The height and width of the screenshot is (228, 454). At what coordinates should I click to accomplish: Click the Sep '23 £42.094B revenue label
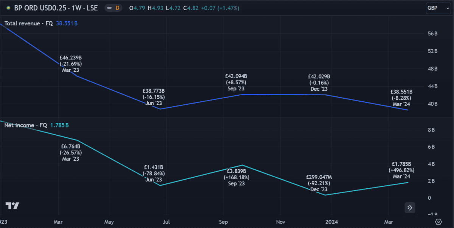click(236, 82)
